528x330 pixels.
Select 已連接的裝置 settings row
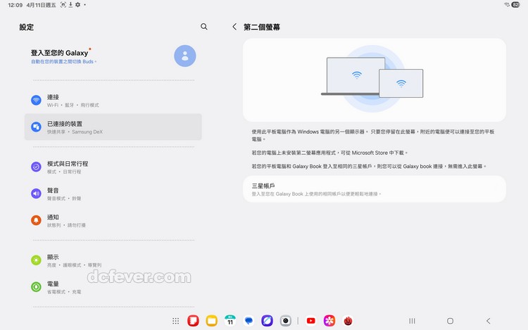click(113, 127)
